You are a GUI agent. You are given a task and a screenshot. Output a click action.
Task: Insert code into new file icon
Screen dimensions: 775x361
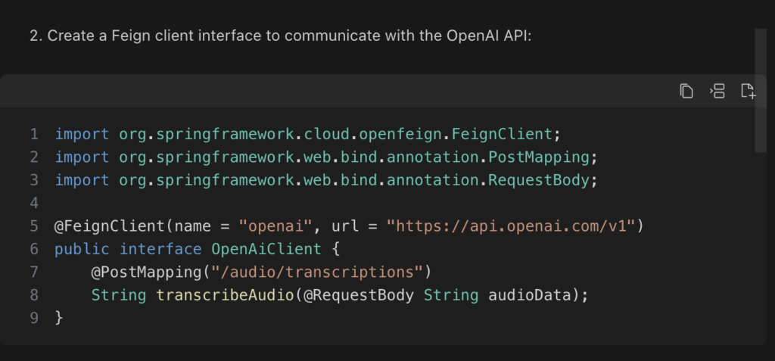click(x=749, y=91)
